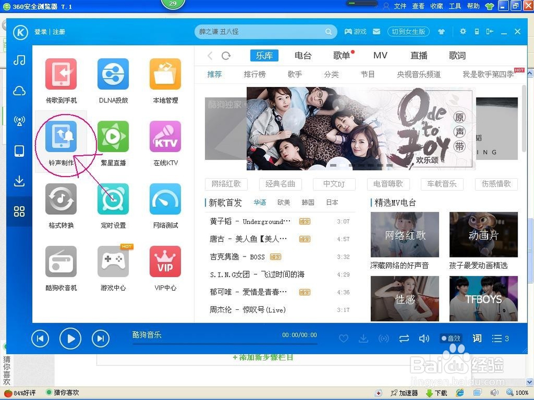Open radio broadcast sidebar icon
Image resolution: width=534 pixels, height=400 pixels.
[19, 121]
